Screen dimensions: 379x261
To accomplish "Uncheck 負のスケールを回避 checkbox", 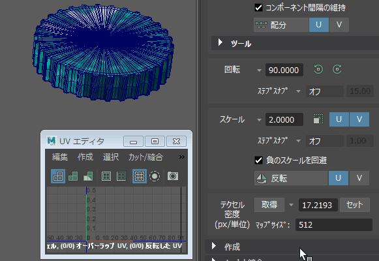I will (258, 161).
